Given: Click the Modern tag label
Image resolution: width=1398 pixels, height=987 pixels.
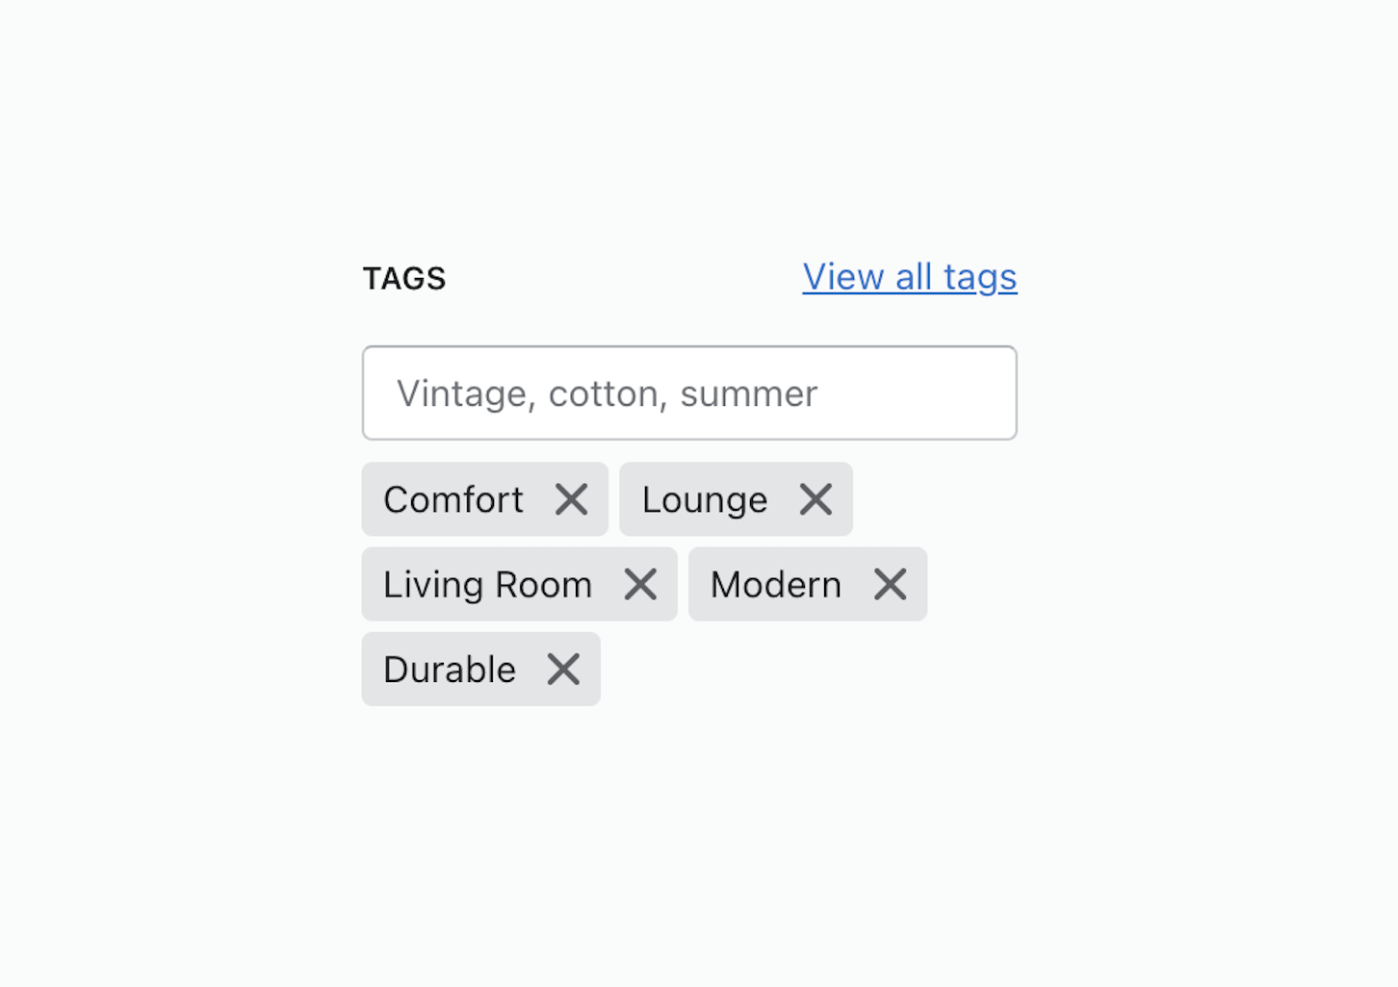Looking at the screenshot, I should click(775, 584).
